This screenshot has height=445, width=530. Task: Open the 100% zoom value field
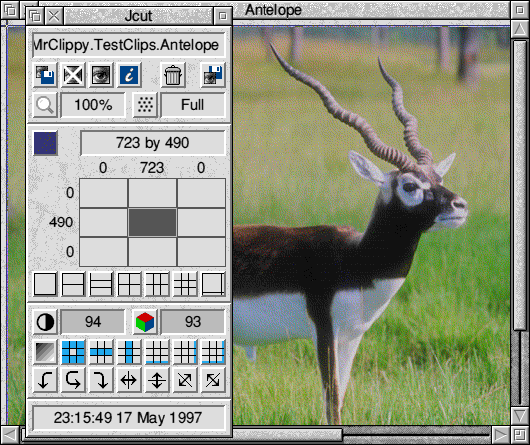[x=93, y=105]
